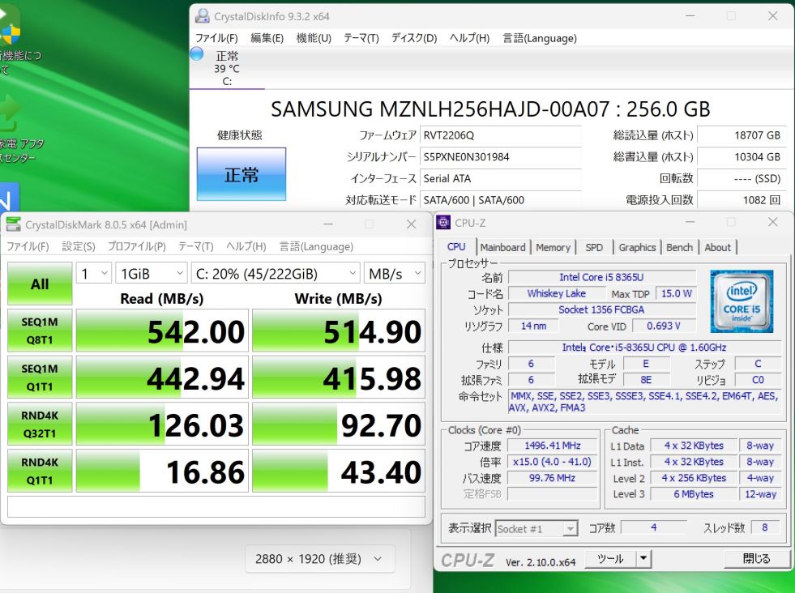The image size is (795, 593).
Task: Click the serial number S5PXNE0N301984
Action: (x=500, y=157)
